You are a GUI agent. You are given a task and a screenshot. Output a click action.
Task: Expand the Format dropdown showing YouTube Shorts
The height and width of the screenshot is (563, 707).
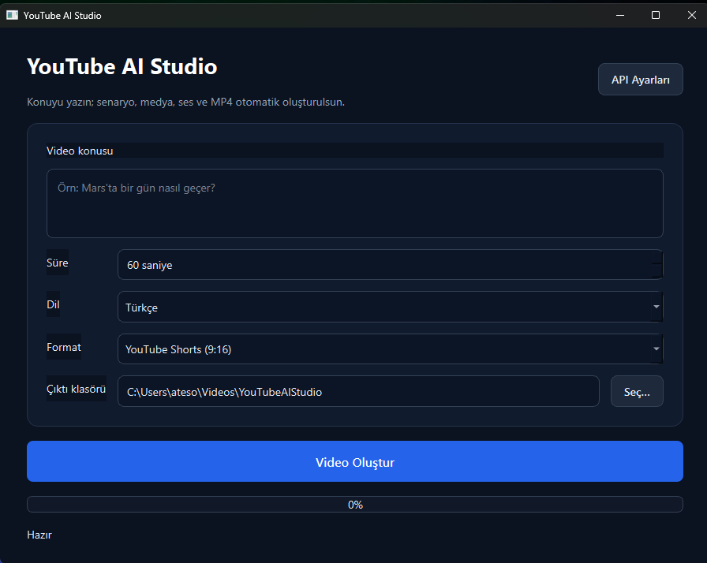point(390,349)
